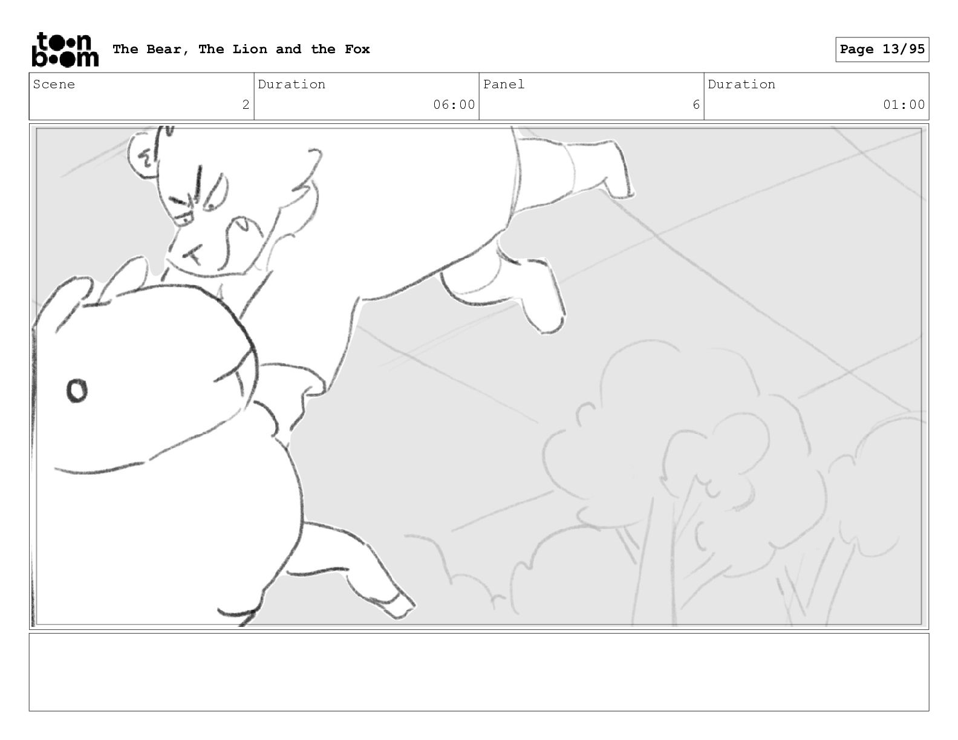Screen dimensions: 958x740
Task: Click the panel number value '6'
Action: pyautogui.click(x=696, y=105)
